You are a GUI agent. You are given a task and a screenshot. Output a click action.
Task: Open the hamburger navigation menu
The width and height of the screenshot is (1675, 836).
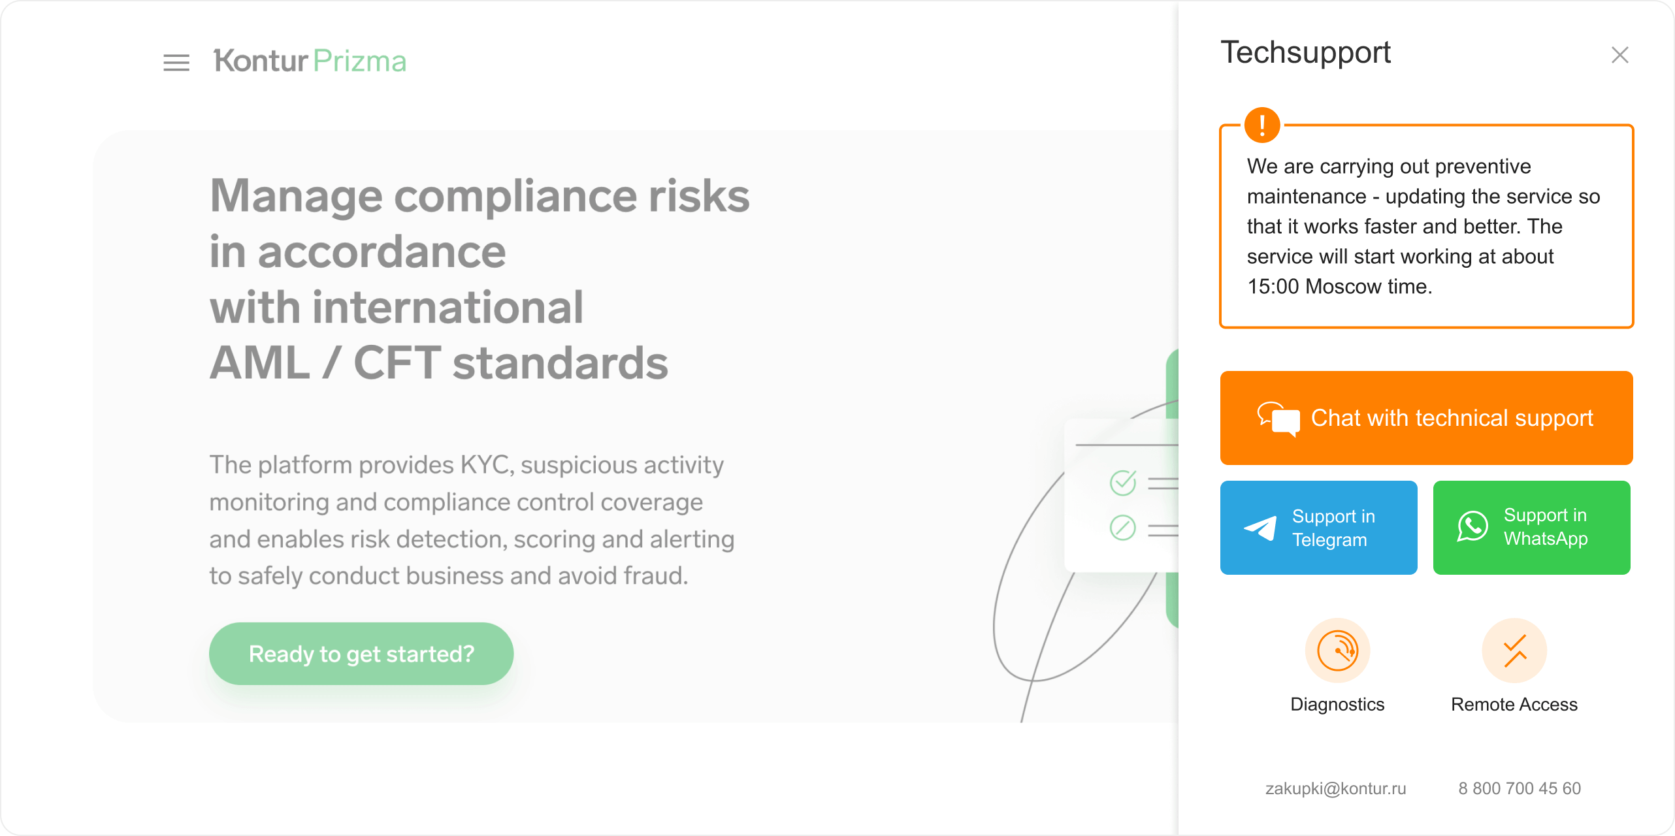[176, 62]
